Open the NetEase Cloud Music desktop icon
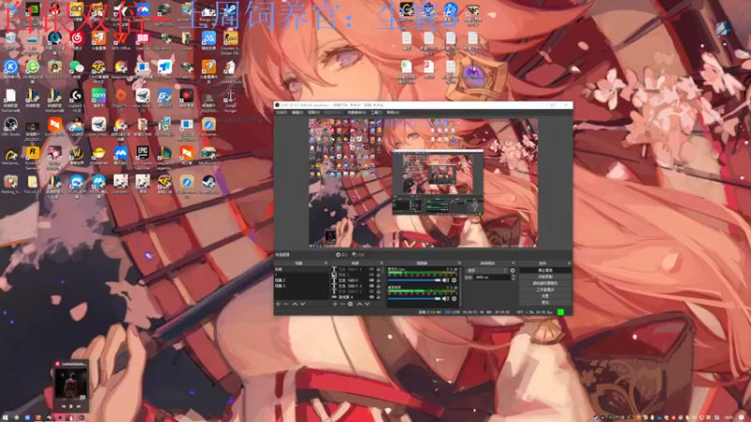Screen dimensions: 751x422 click(77, 39)
